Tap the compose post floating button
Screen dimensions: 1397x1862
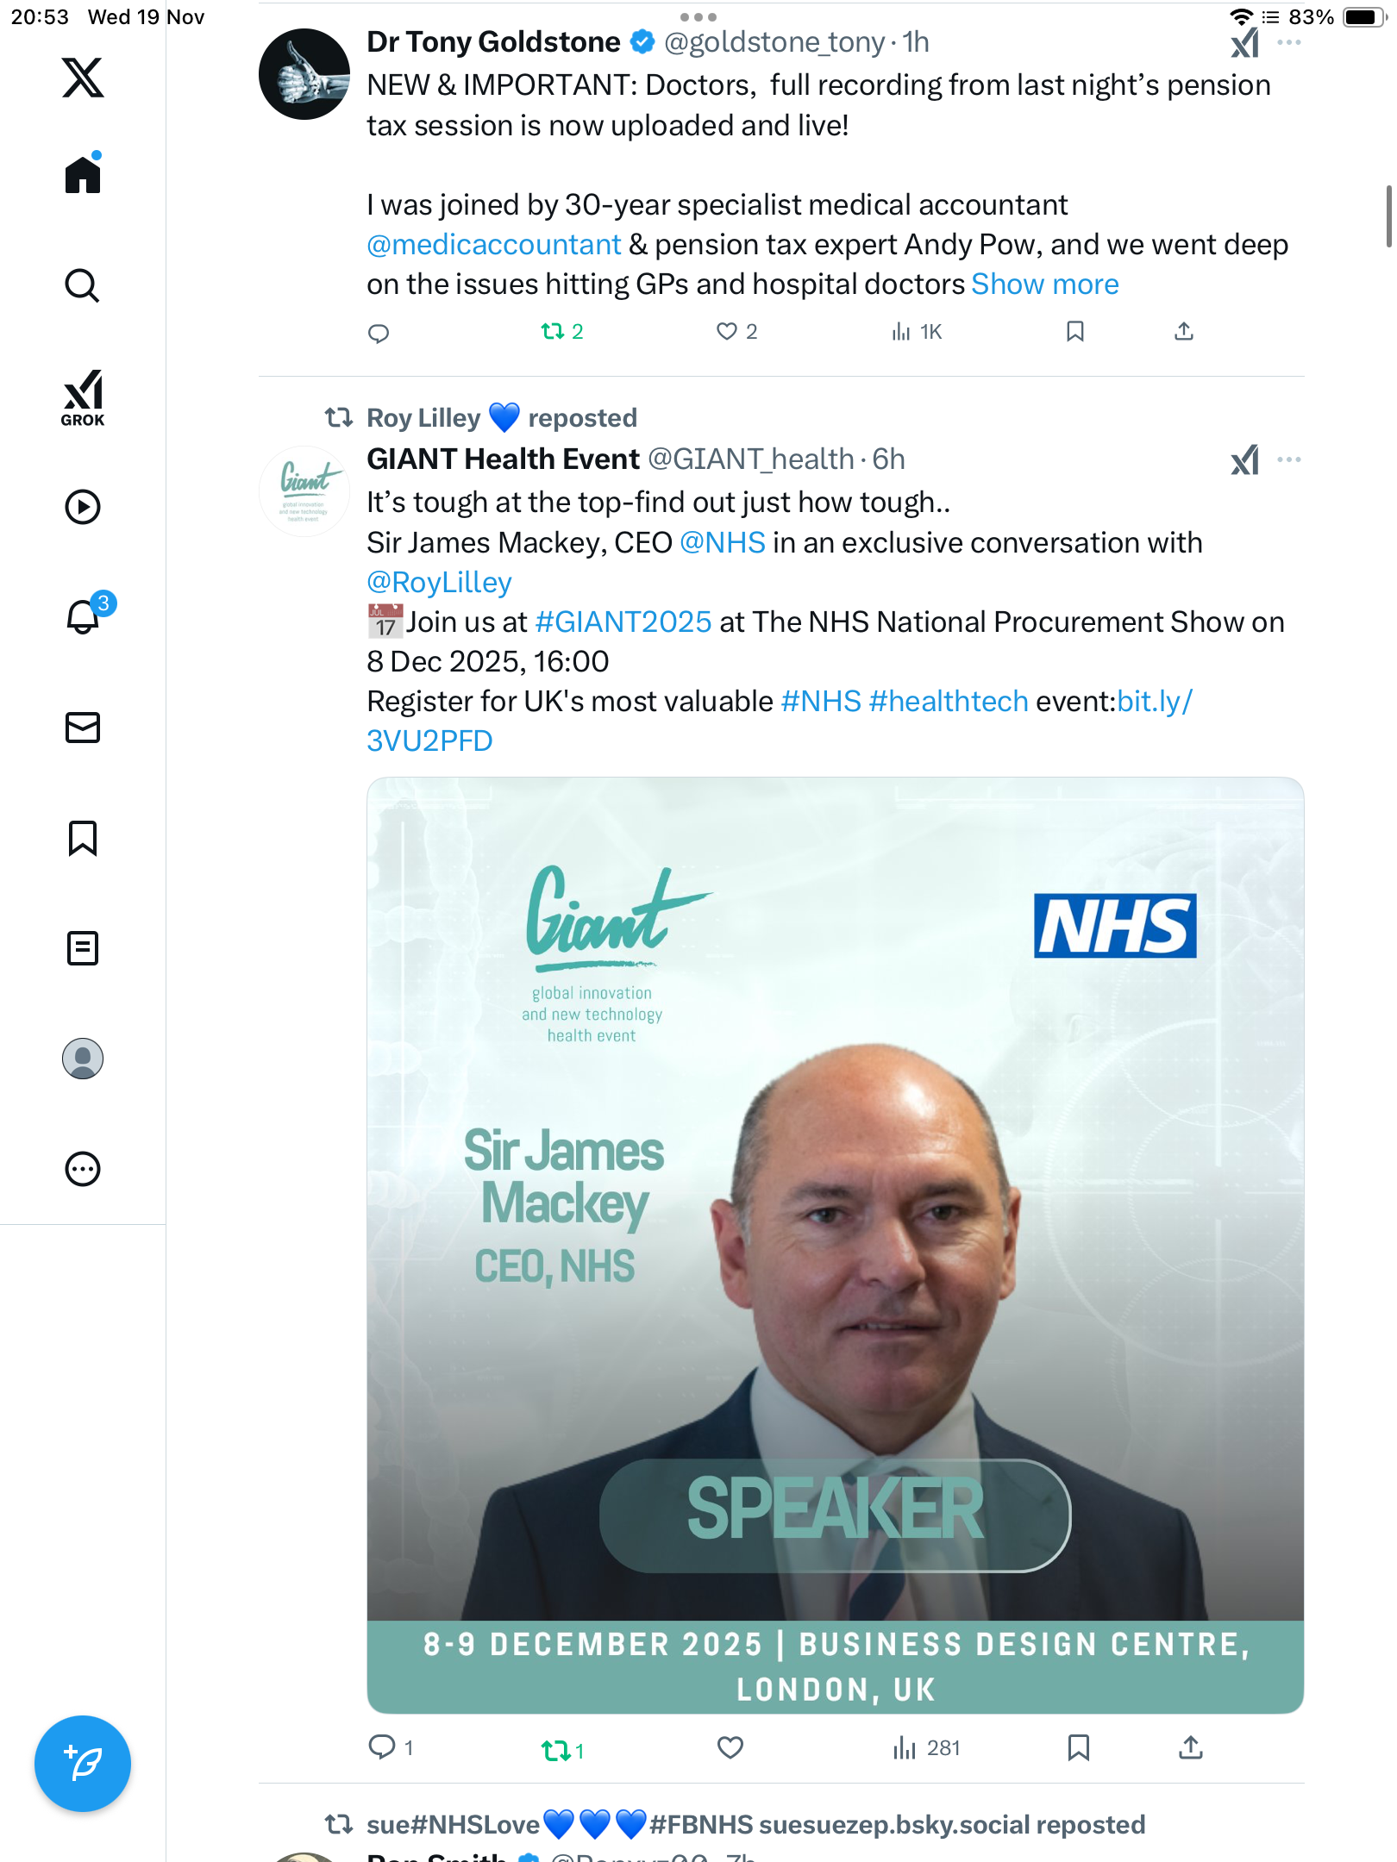[x=83, y=1763]
